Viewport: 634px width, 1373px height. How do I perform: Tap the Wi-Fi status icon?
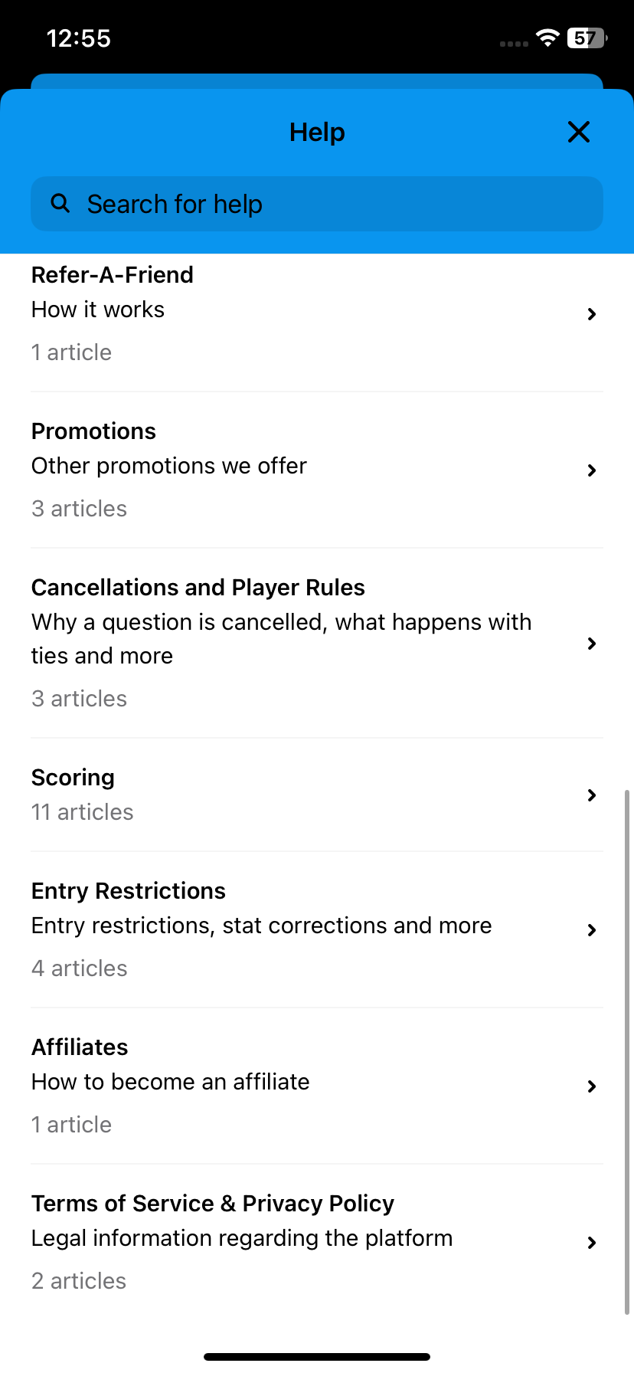(x=547, y=38)
